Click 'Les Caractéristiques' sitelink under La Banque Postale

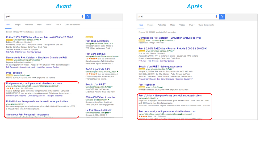pyautogui.click(x=166, y=79)
